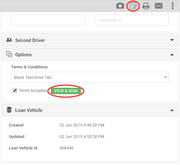Click the sign document notepad icon
This screenshot has height=165, width=180.
[x=133, y=6]
